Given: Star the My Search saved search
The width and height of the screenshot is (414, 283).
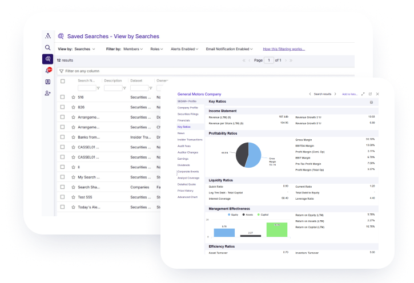Looking at the screenshot, I should (74, 177).
